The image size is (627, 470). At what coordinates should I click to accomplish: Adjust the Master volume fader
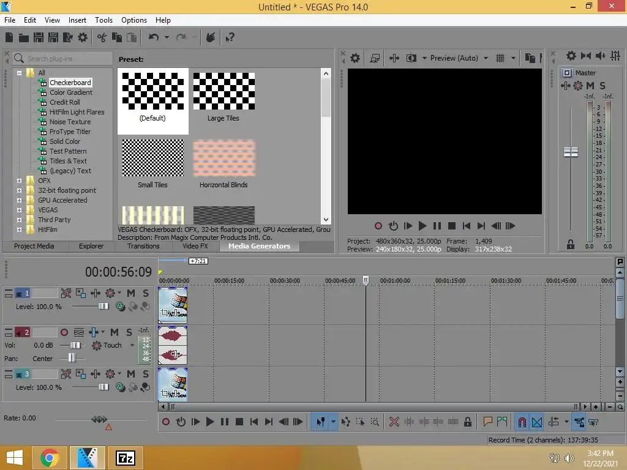(x=571, y=152)
